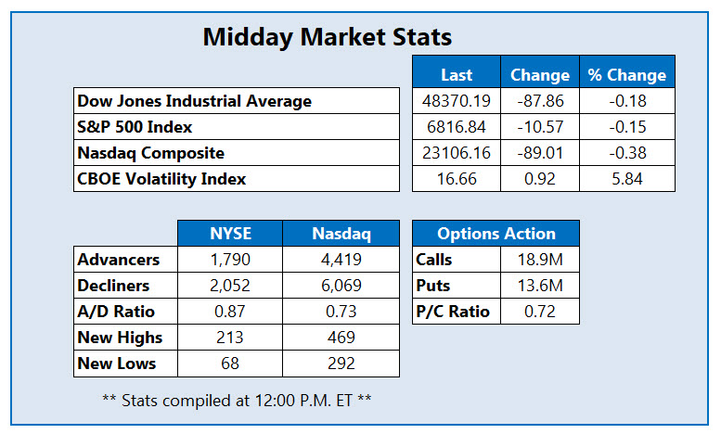Screen dimensions: 721x434
Task: Select the Last column header
Action: click(457, 75)
